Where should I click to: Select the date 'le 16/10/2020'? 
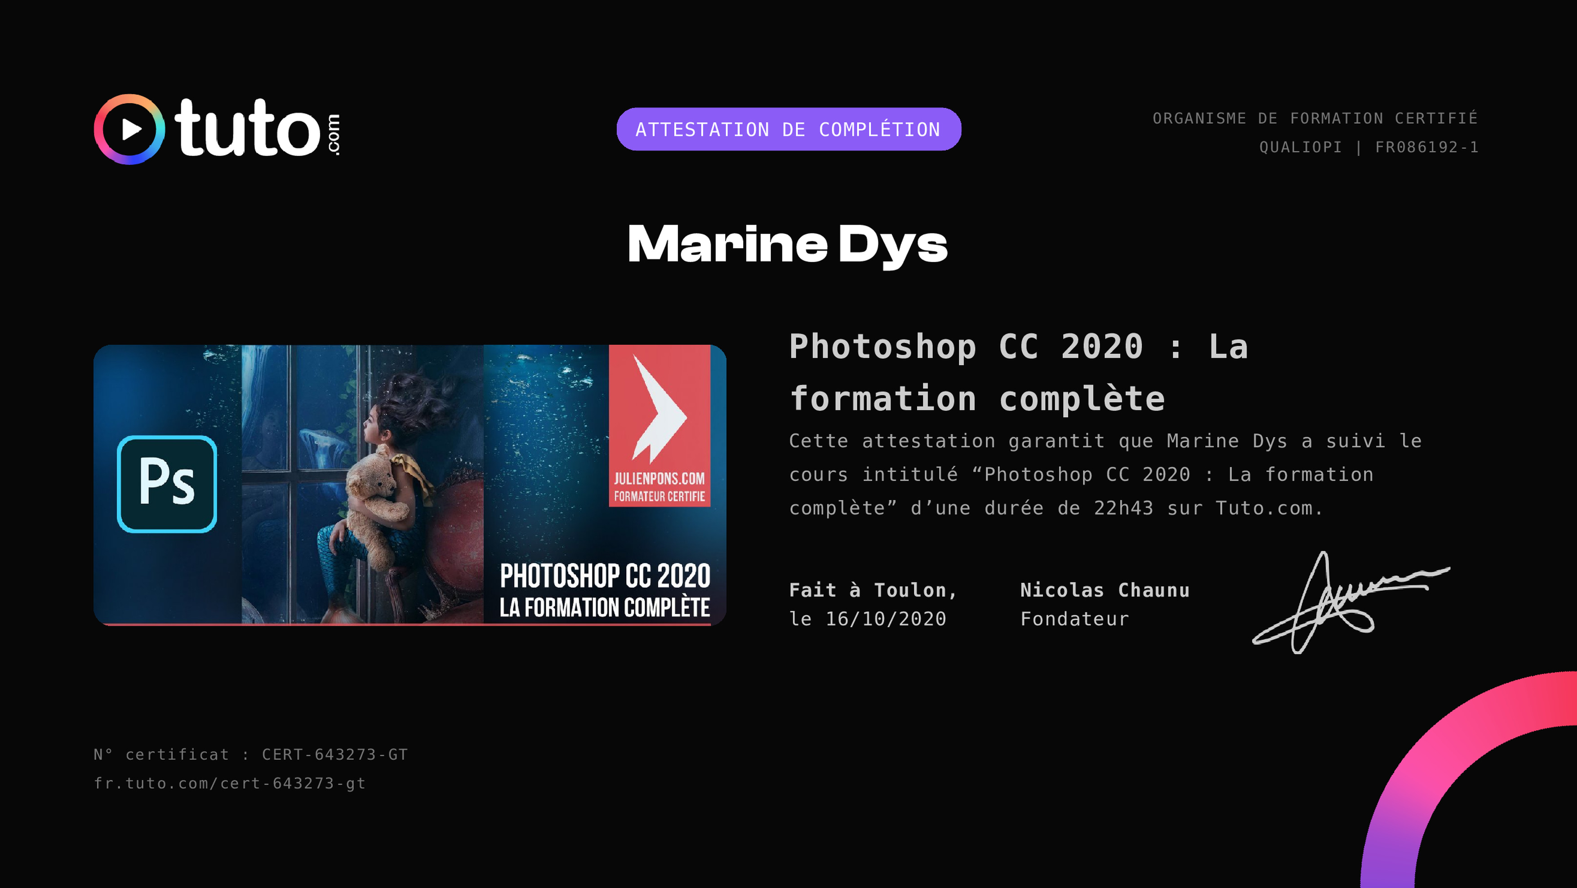pyautogui.click(x=868, y=619)
